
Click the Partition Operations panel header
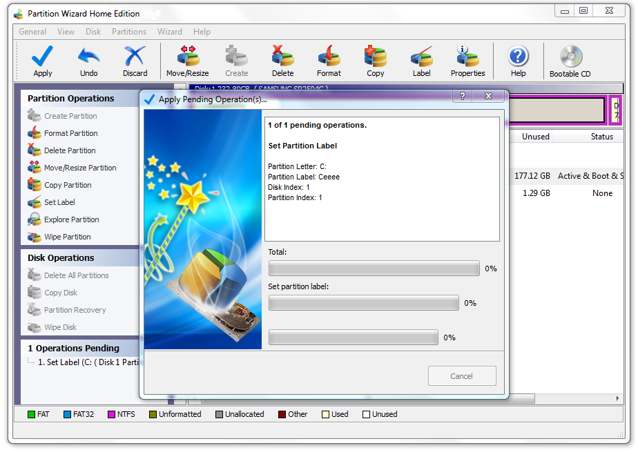click(x=80, y=99)
